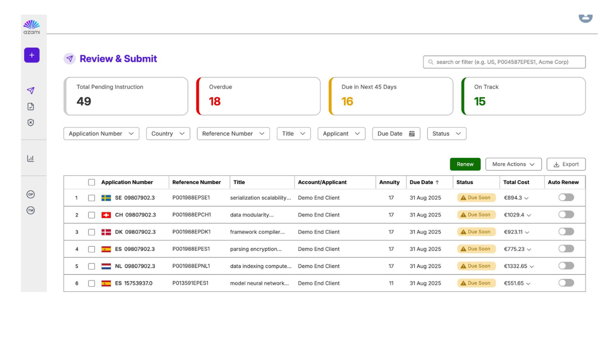Expand the More Actions dropdown
Screen dimensions: 605x340
pyautogui.click(x=513, y=164)
